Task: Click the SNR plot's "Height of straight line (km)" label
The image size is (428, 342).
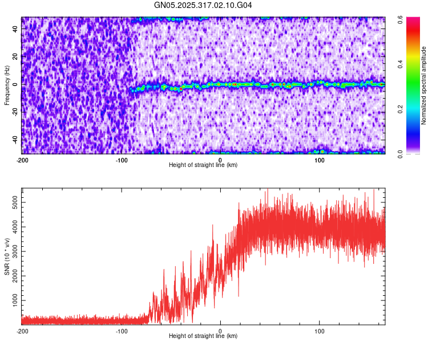Action: [203, 336]
